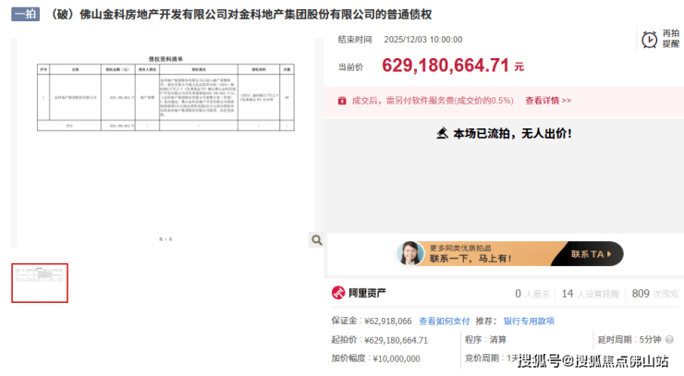Click the customer service agent avatar
684x376 pixels.
point(410,253)
